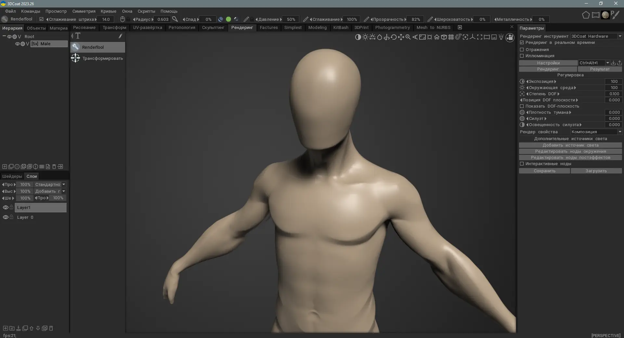Check Показать DOF-плоскость option

(522, 106)
